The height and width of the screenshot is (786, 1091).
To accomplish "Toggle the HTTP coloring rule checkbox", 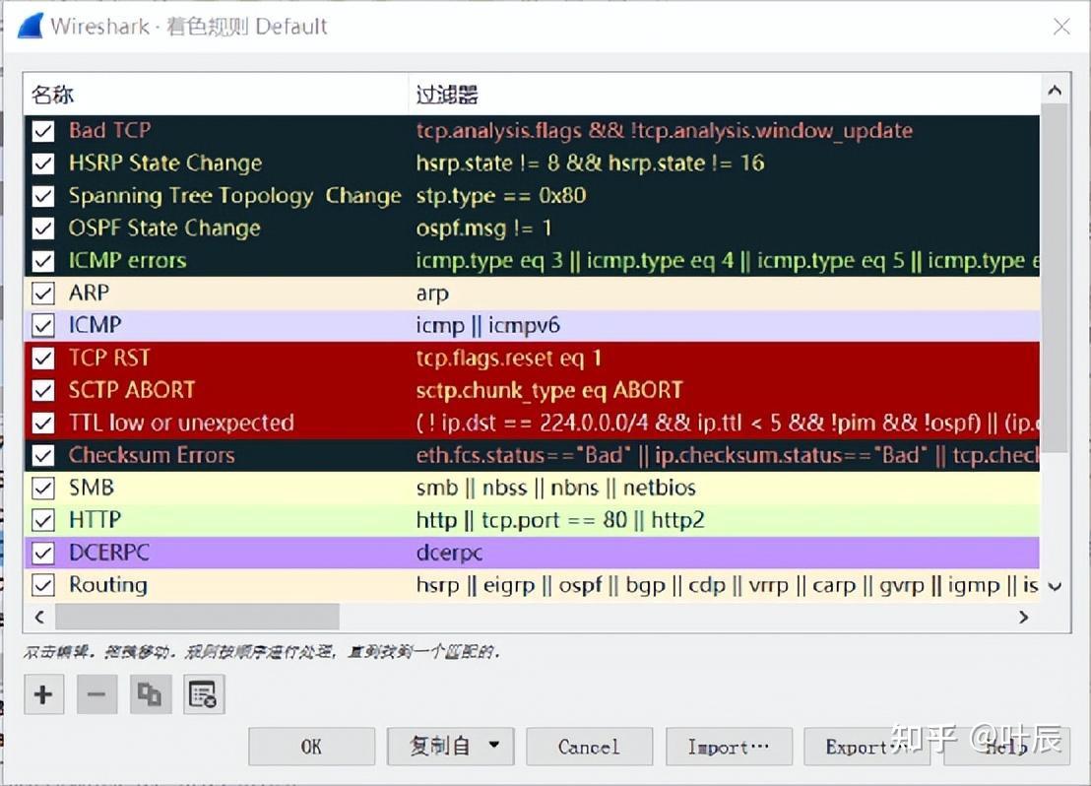I will pos(42,519).
